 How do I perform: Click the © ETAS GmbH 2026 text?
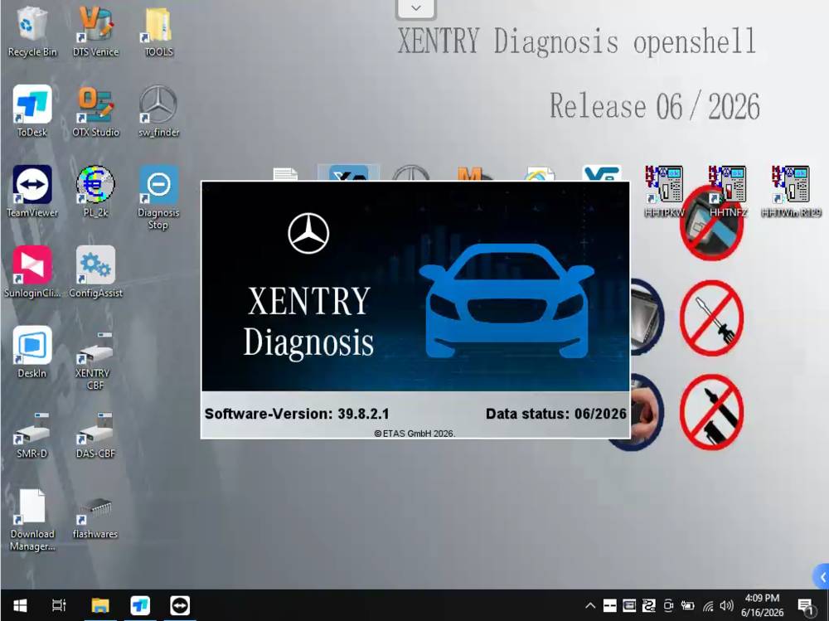[414, 434]
